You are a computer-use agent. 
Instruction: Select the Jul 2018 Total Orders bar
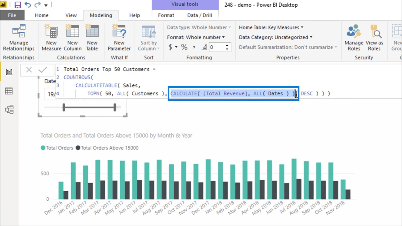(x=294, y=179)
